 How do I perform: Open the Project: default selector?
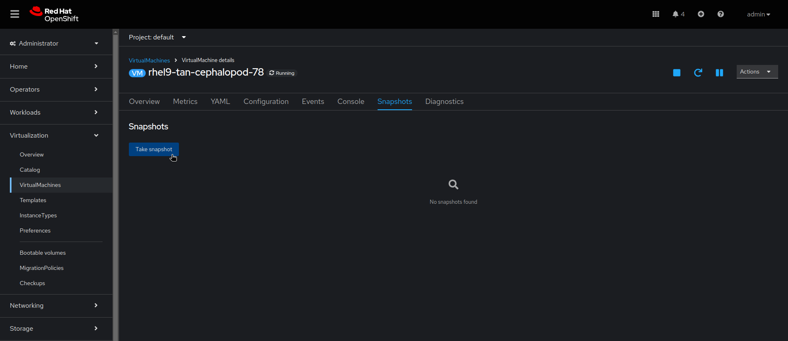click(157, 37)
